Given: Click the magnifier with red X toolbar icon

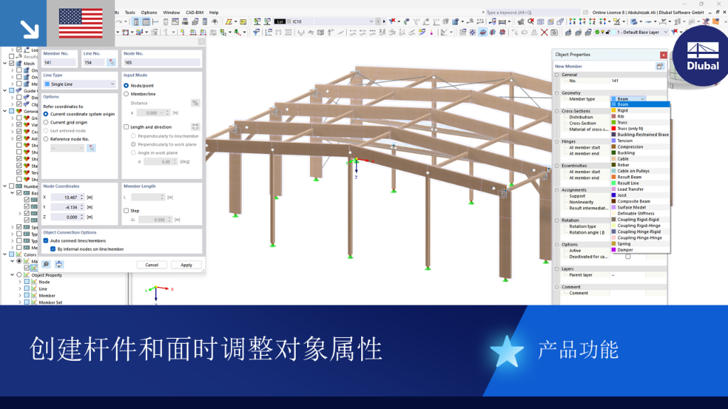Looking at the screenshot, I should [530, 21].
